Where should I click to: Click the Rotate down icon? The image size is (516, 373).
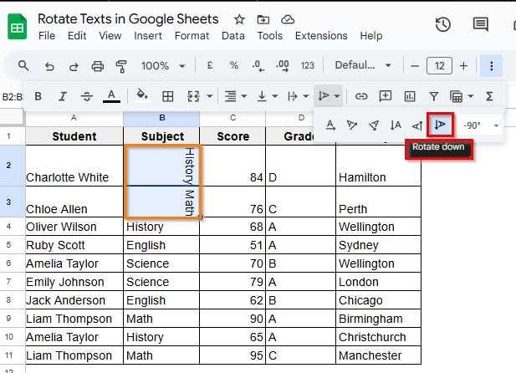pyautogui.click(x=441, y=125)
